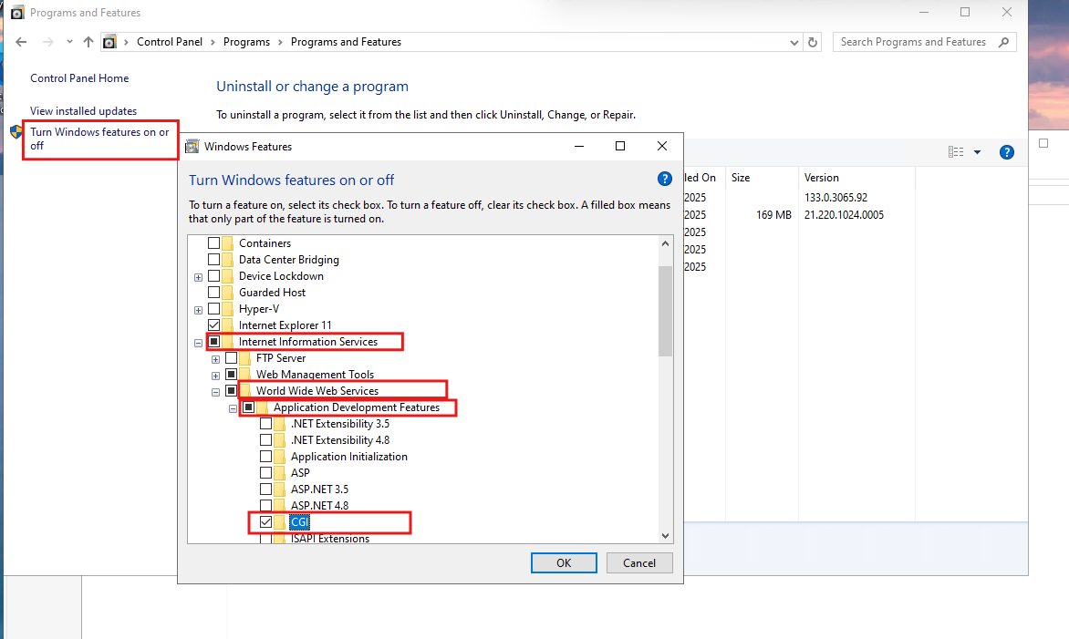Check the Containers feature checkbox
Screen dimensions: 1069x639
click(214, 243)
